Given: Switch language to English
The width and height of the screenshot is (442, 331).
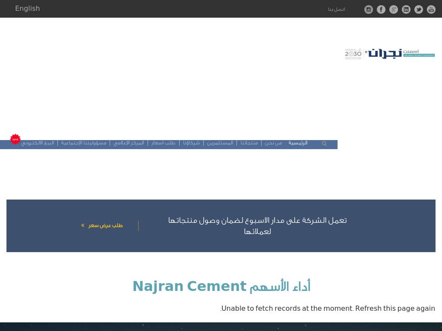Looking at the screenshot, I should click(x=28, y=9).
